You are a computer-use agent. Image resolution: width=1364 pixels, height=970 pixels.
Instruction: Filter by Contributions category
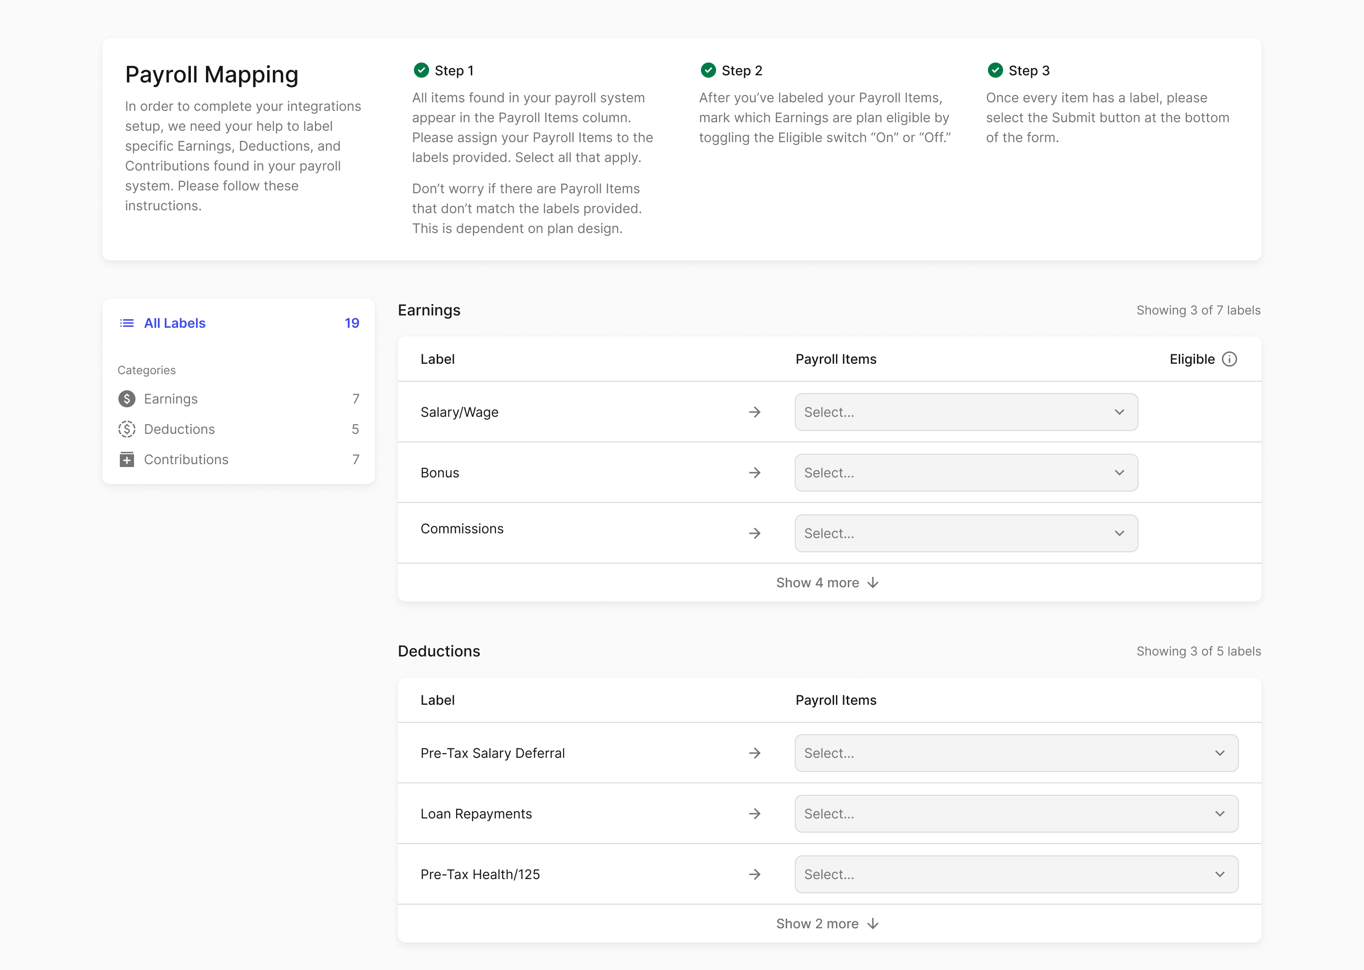click(239, 459)
